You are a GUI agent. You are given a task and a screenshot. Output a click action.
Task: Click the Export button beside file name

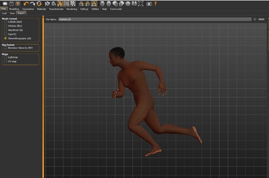[261, 19]
